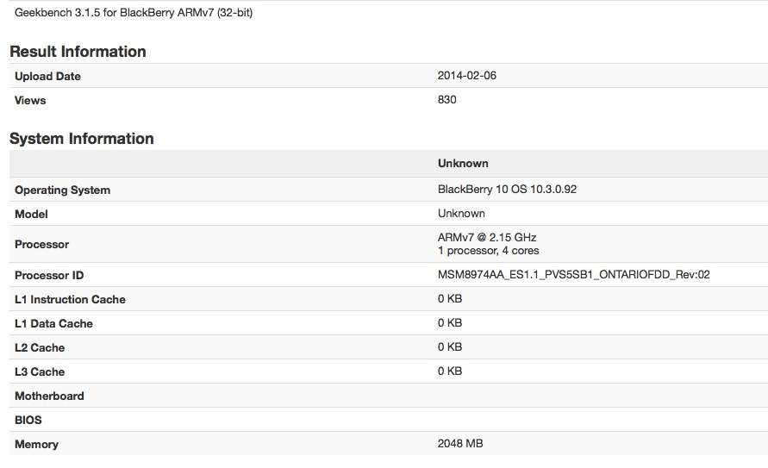Screen dimensions: 768x468
Task: Click the L3 Cache label
Action: 40,371
